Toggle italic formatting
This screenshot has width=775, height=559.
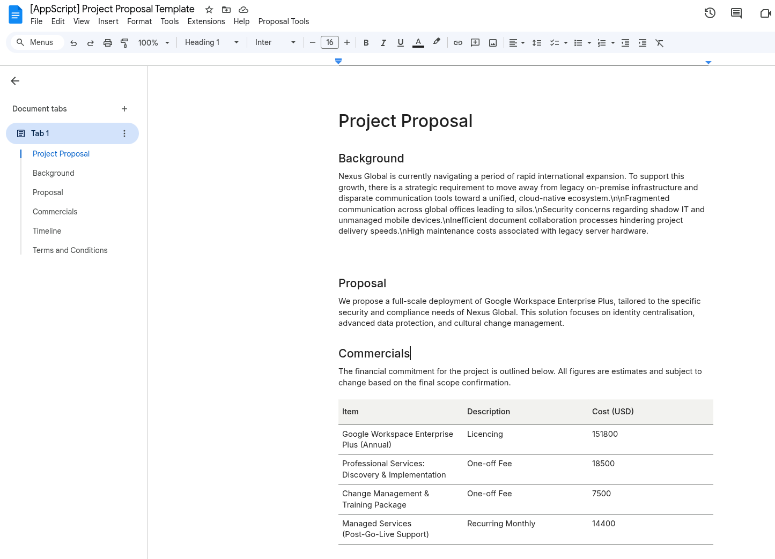(383, 43)
